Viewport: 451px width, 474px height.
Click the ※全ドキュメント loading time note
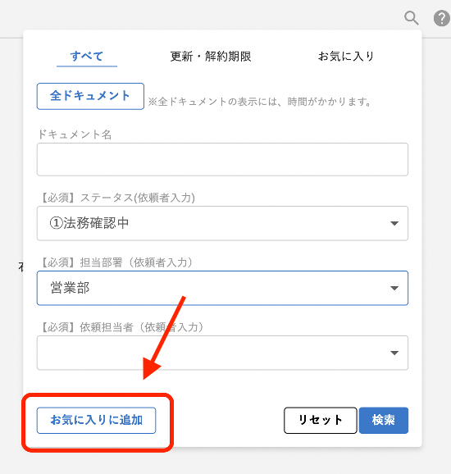click(260, 102)
